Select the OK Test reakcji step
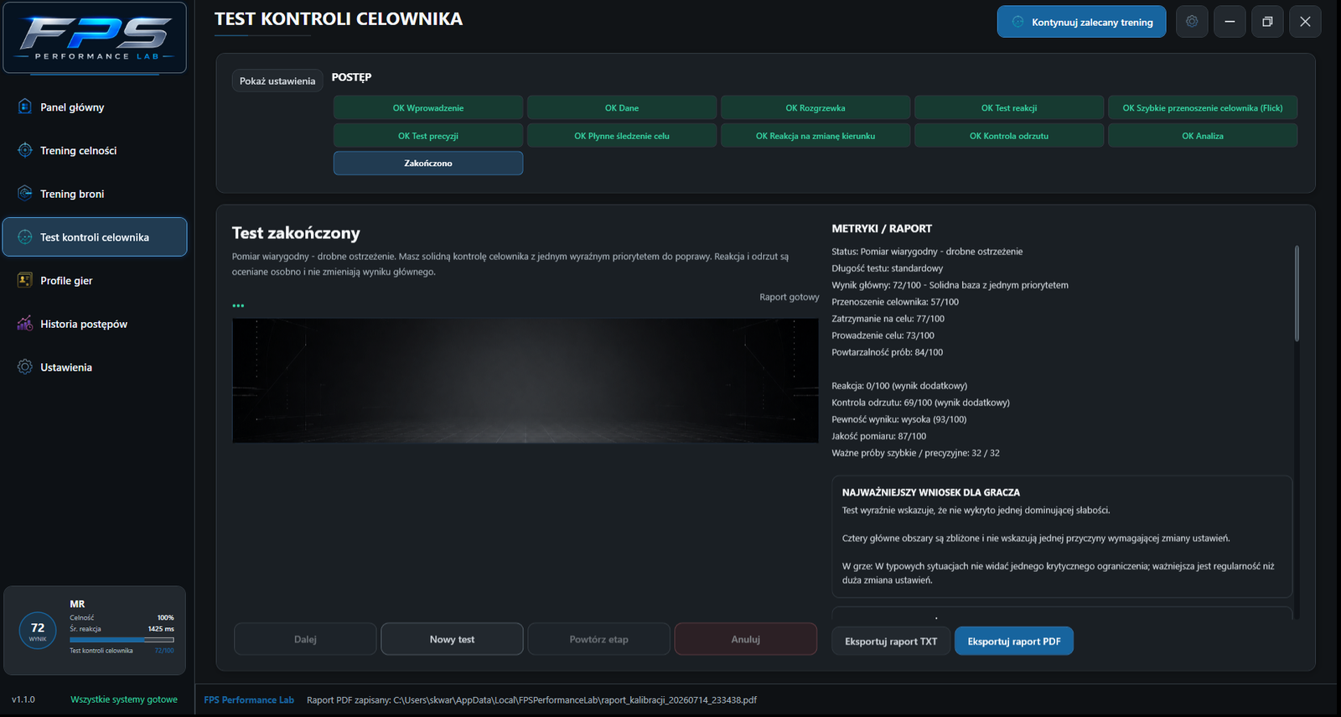This screenshot has height=717, width=1341. point(1009,107)
